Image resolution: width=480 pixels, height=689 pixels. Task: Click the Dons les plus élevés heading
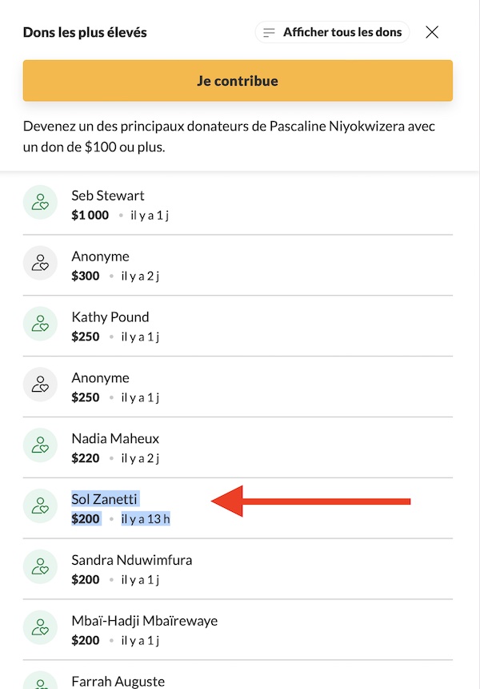85,33
